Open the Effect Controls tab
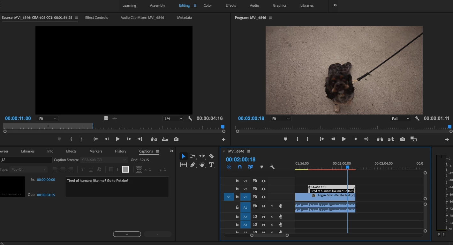Image resolution: width=453 pixels, height=245 pixels. pyautogui.click(x=96, y=18)
